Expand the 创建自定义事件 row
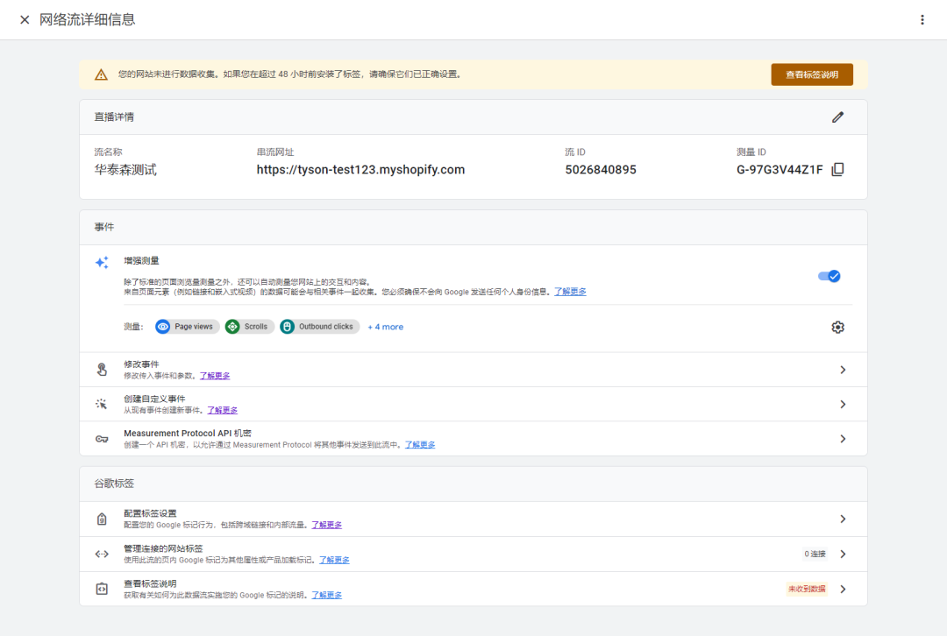The image size is (947, 636). [x=843, y=405]
